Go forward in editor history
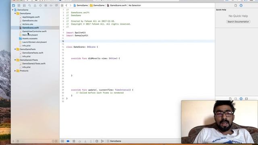This screenshot has height=145, width=258. [70, 5]
